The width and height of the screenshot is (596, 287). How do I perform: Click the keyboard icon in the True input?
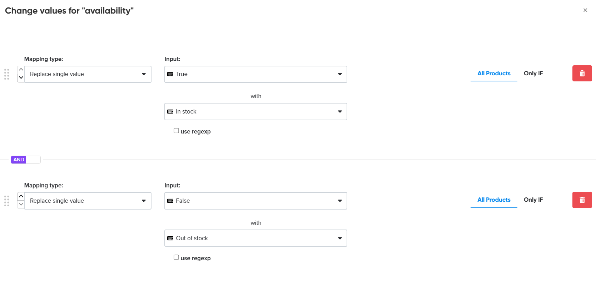pos(170,74)
